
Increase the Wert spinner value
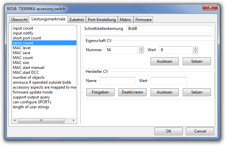pos(195,48)
